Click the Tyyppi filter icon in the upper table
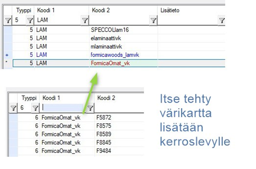Image resolution: width=256 pixels, height=169 pixels. click(x=30, y=21)
